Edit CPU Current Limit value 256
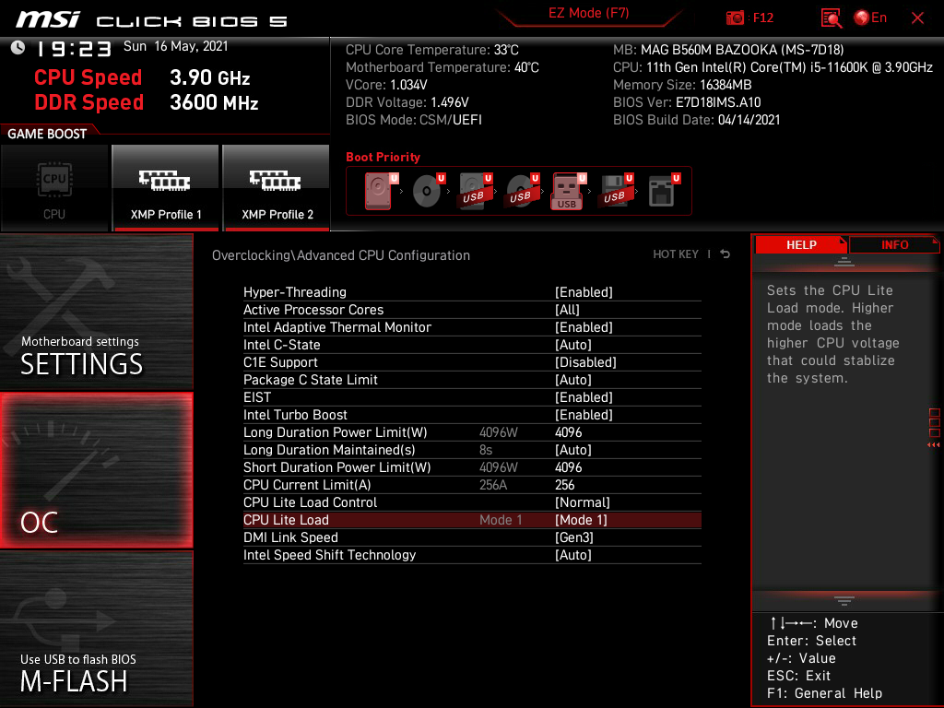The height and width of the screenshot is (708, 944). (565, 485)
